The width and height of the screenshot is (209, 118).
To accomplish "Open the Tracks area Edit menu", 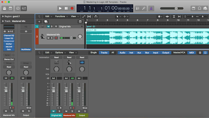I will click(x=49, y=16).
